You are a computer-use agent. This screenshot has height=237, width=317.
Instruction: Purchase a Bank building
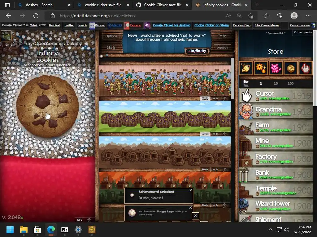(276, 174)
